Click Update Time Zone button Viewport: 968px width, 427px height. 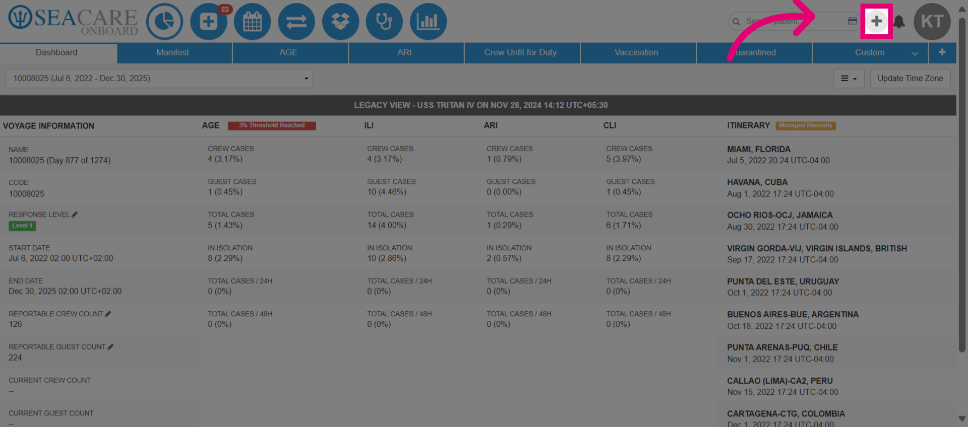tap(910, 79)
